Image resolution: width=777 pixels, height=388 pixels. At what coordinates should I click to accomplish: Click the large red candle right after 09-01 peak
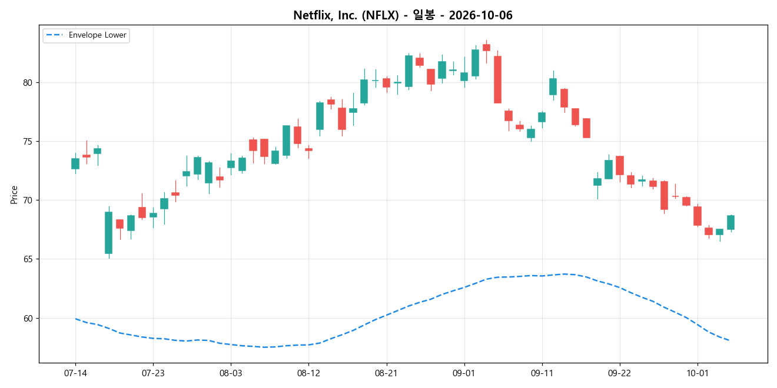pos(497,79)
